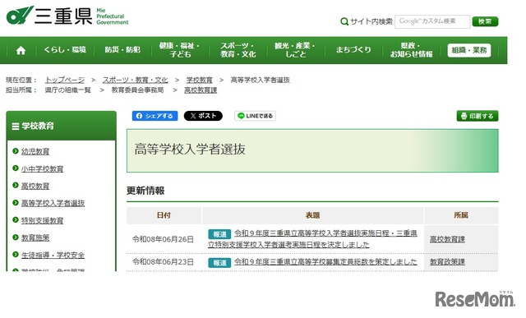The image size is (526, 318).
Task: Click the 報道 badge on the 06月26日 row
Action: 219,234
